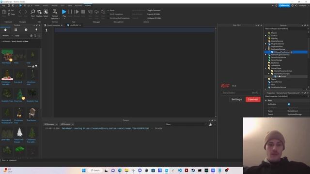
Task: Click quick-access Play icon in title toolbar
Action: [20, 5]
